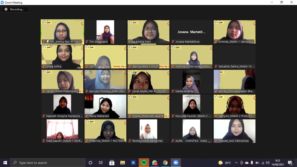
Task: Click the Windows search box
Action: click(48, 163)
